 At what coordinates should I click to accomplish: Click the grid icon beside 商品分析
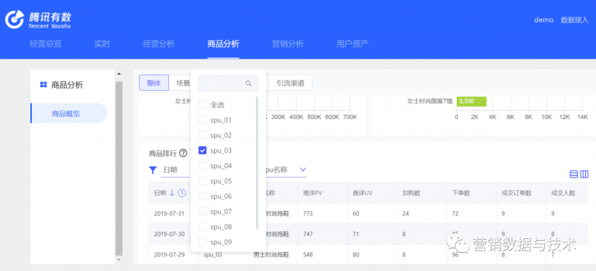pyautogui.click(x=43, y=85)
